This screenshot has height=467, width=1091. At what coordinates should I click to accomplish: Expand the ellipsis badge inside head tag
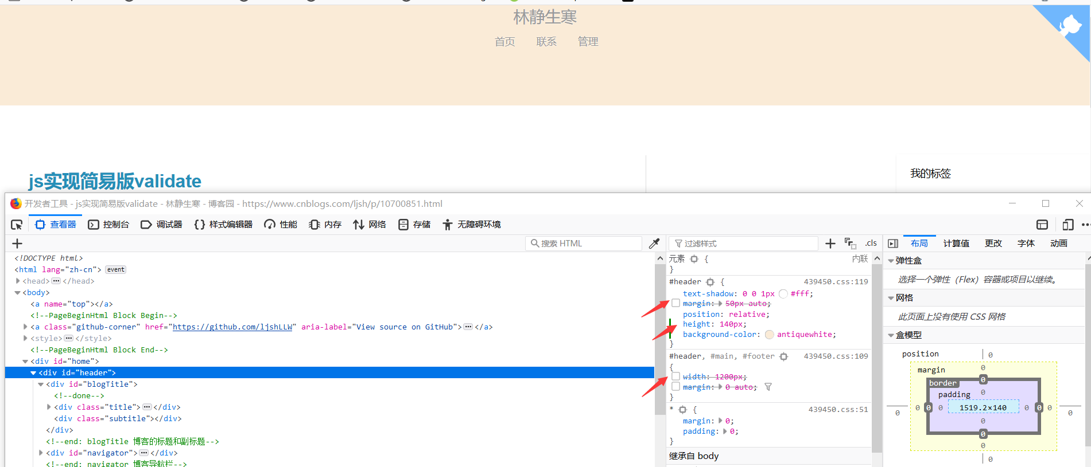[x=56, y=281]
